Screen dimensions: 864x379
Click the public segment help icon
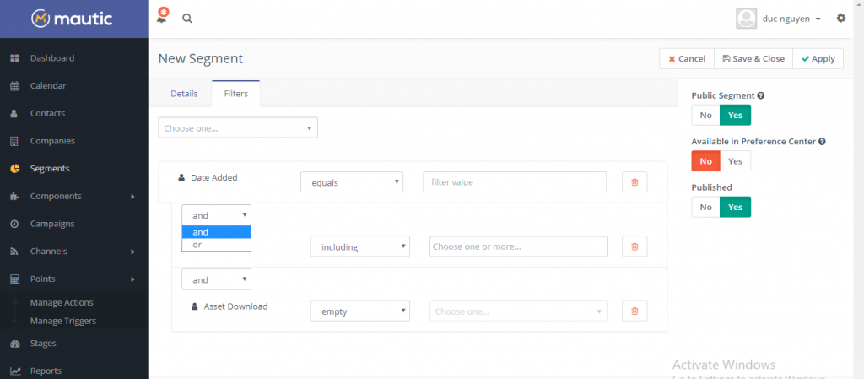pos(761,96)
